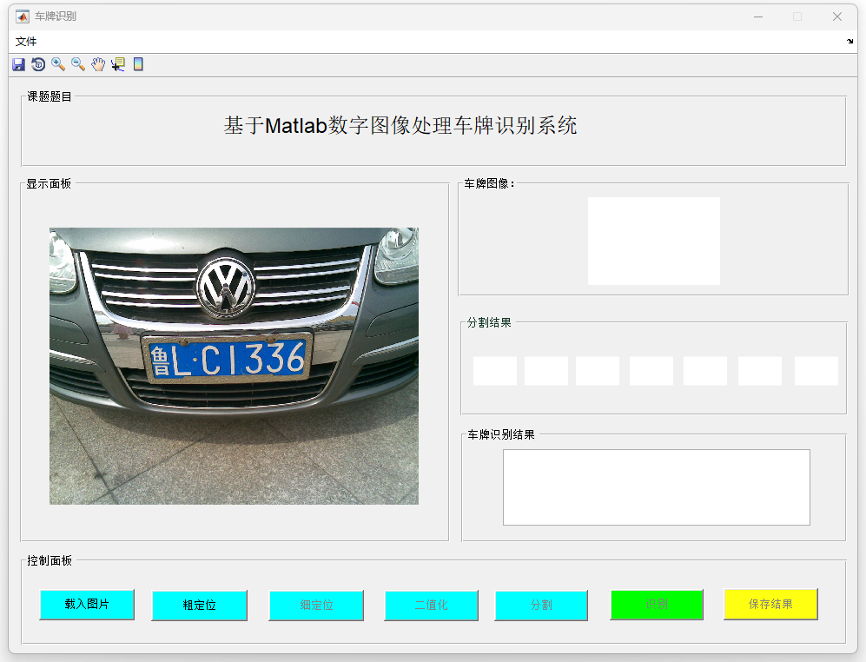Click the cyan 分割 button
866x662 pixels.
coord(541,605)
